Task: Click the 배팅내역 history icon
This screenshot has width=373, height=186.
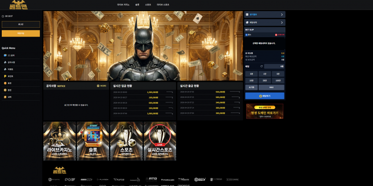Action: click(247, 22)
